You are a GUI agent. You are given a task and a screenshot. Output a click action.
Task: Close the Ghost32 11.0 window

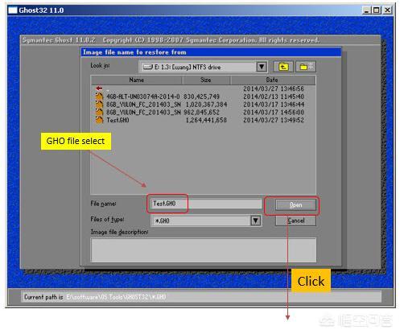(x=388, y=10)
